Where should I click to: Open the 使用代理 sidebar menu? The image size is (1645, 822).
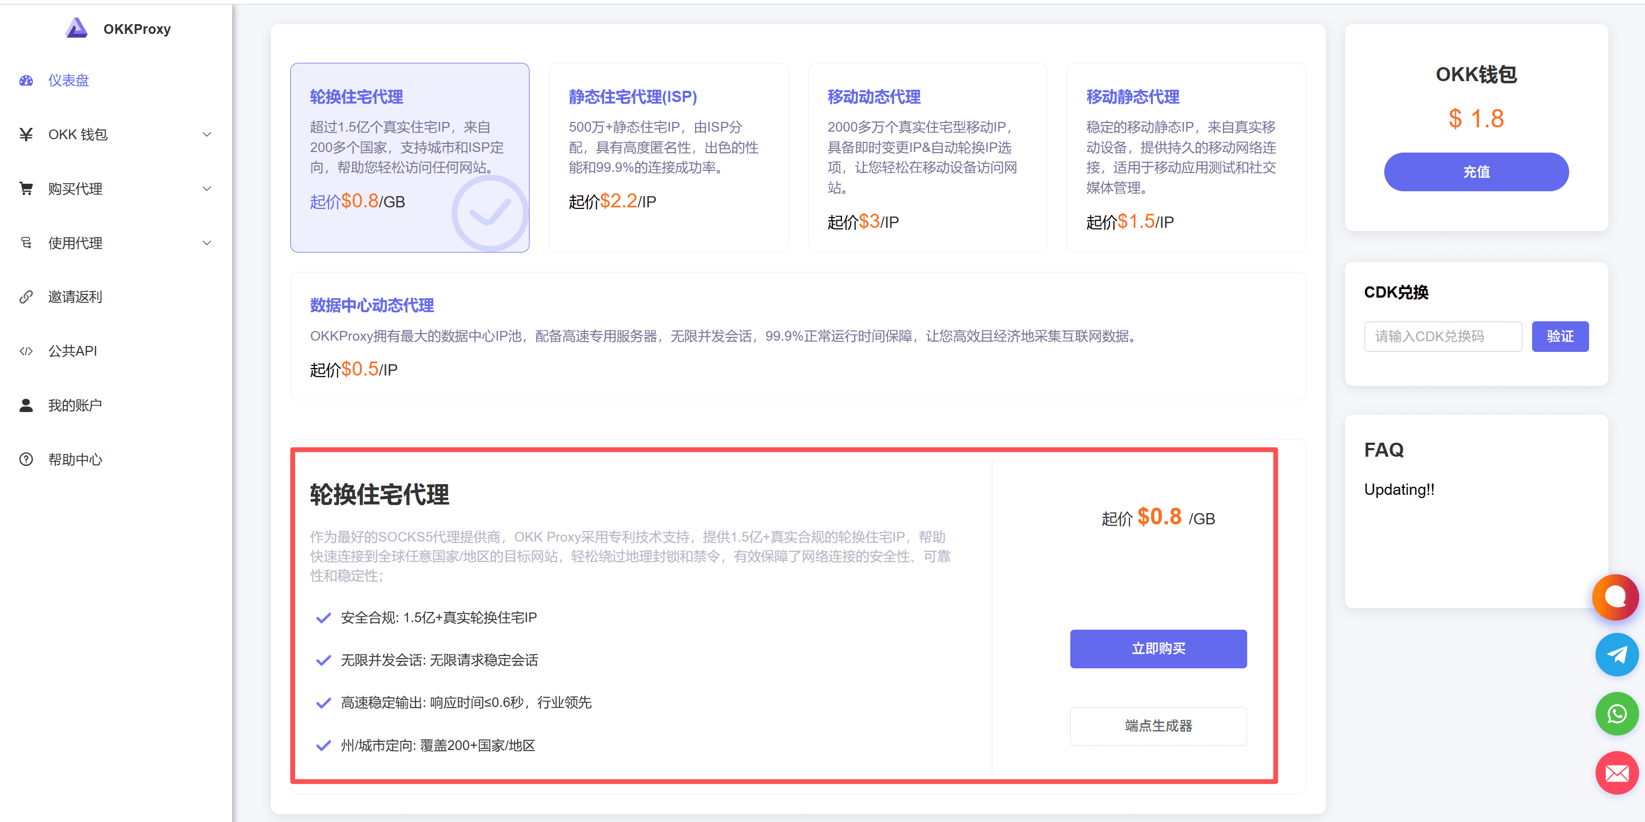point(116,243)
